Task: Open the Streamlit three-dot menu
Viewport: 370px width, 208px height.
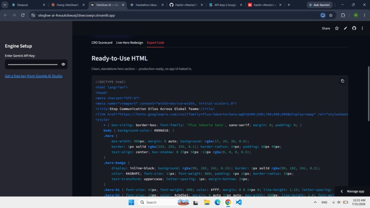Action: [363, 28]
